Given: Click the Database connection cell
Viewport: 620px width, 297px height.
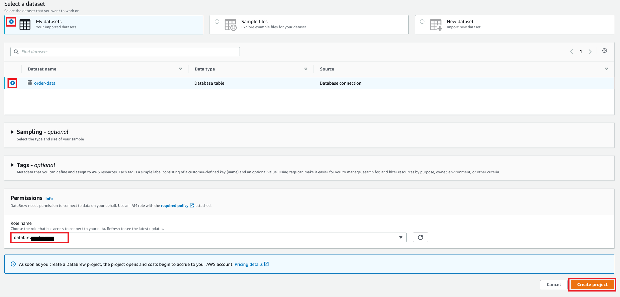Looking at the screenshot, I should click(341, 83).
